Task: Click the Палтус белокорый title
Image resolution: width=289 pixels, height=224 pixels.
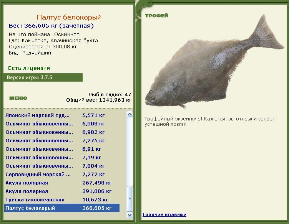Action: 69,17
